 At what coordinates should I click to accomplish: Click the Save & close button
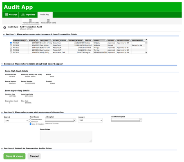[x=14, y=156]
